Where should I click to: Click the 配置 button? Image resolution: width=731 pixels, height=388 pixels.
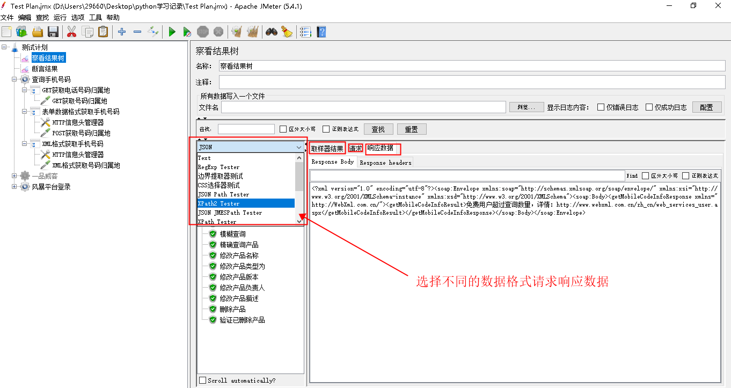[706, 107]
